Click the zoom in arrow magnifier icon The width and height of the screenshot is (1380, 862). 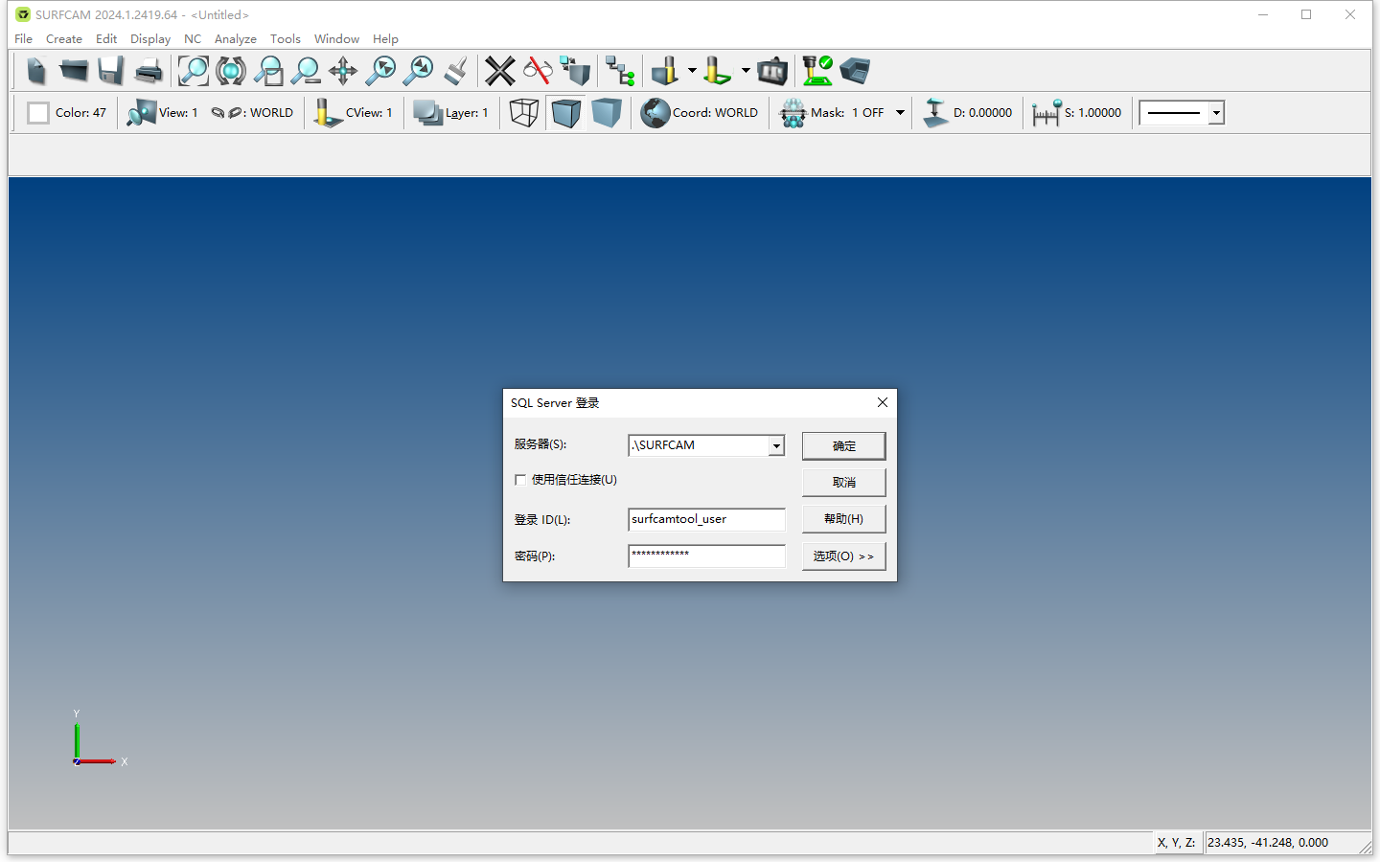[x=380, y=71]
